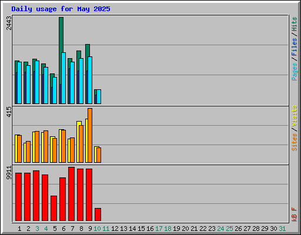Click the green 'Hits' legend label
The height and width of the screenshot is (235, 301).
point(295,24)
